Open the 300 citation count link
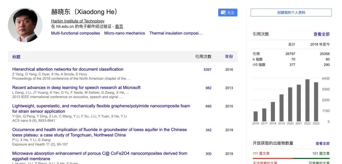 pyautogui.click(x=208, y=154)
